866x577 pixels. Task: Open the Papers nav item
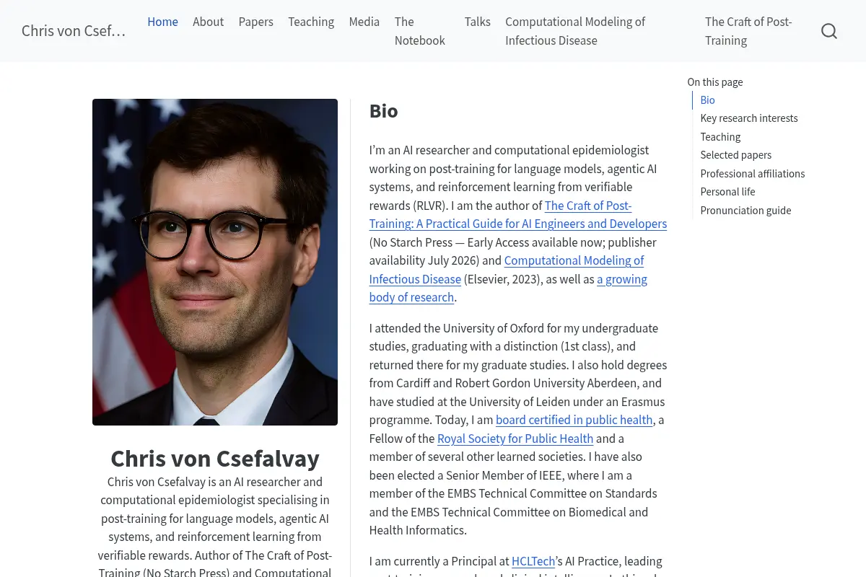(x=255, y=22)
